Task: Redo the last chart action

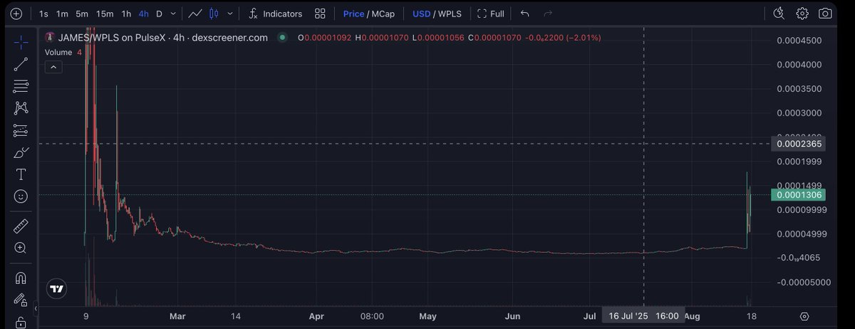Action: click(548, 14)
